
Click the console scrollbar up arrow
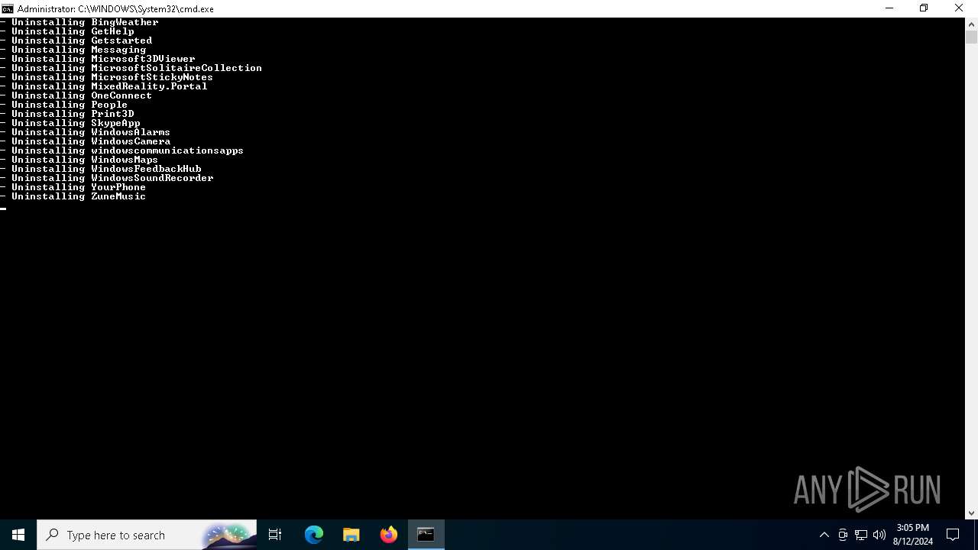point(971,24)
